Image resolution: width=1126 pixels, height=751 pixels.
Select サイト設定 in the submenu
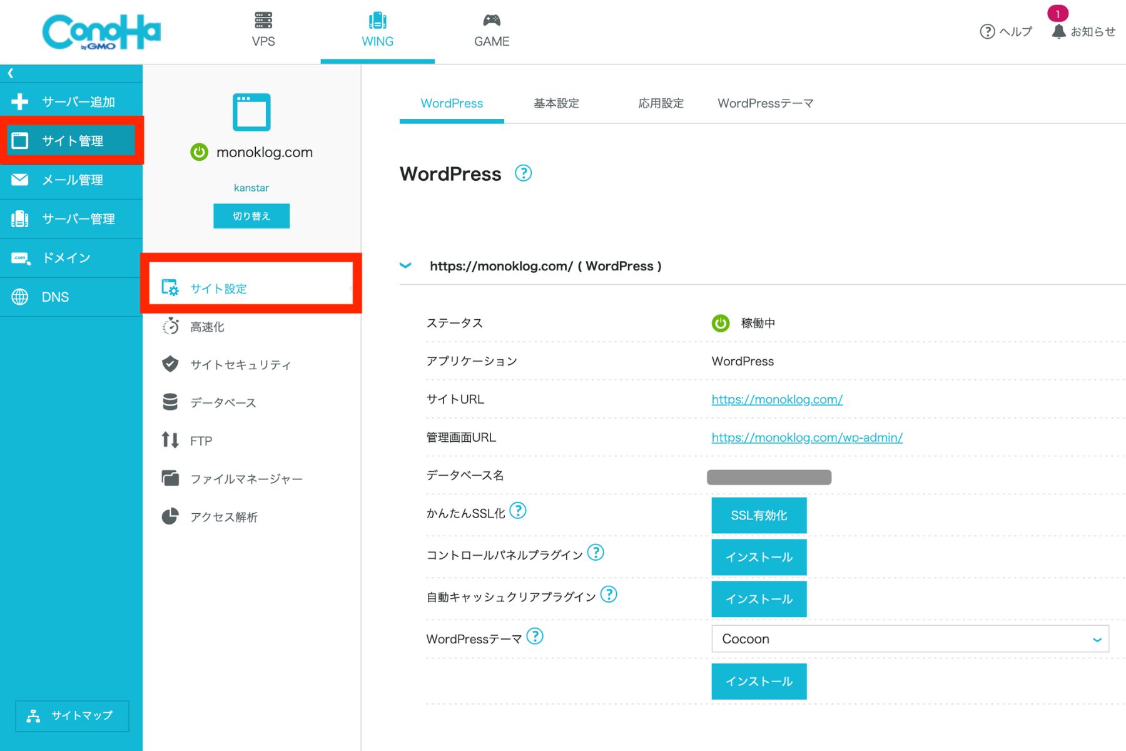pos(251,288)
